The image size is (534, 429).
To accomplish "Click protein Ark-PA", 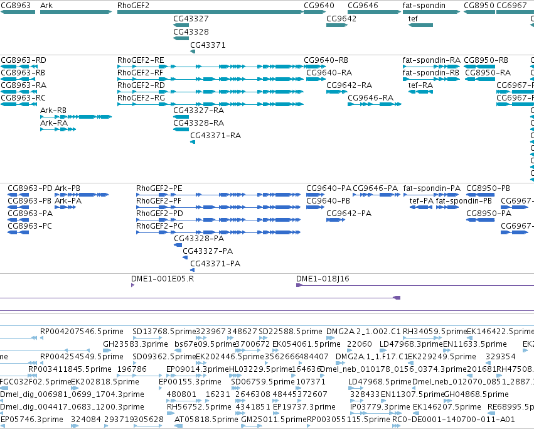I will [65, 207].
